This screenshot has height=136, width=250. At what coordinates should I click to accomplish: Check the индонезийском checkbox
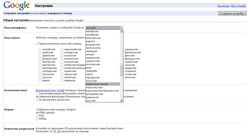pos(62,49)
